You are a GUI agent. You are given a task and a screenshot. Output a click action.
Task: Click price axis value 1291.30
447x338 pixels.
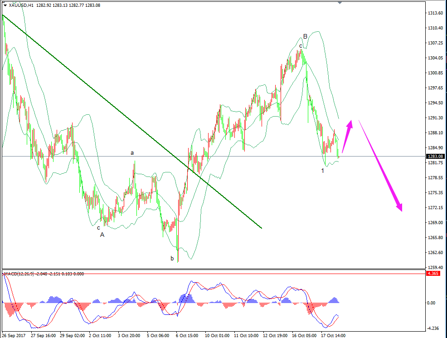click(x=435, y=118)
